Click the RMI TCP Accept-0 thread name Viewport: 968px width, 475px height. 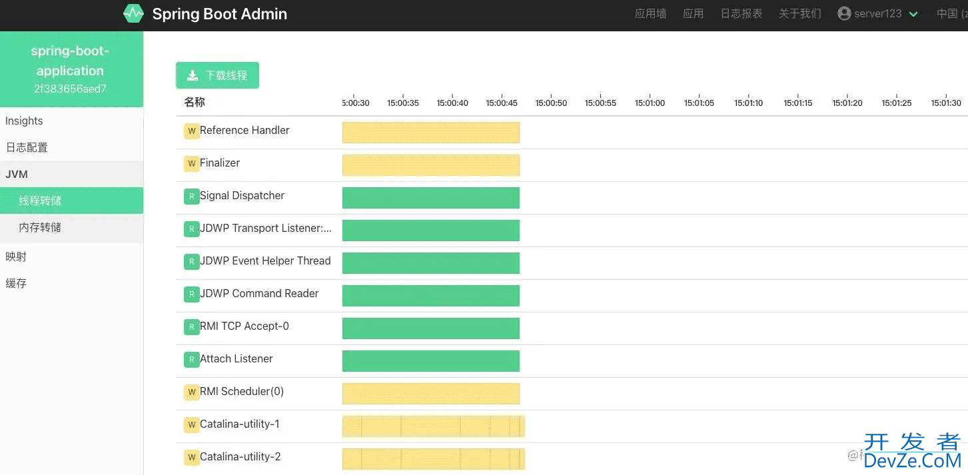pos(244,326)
